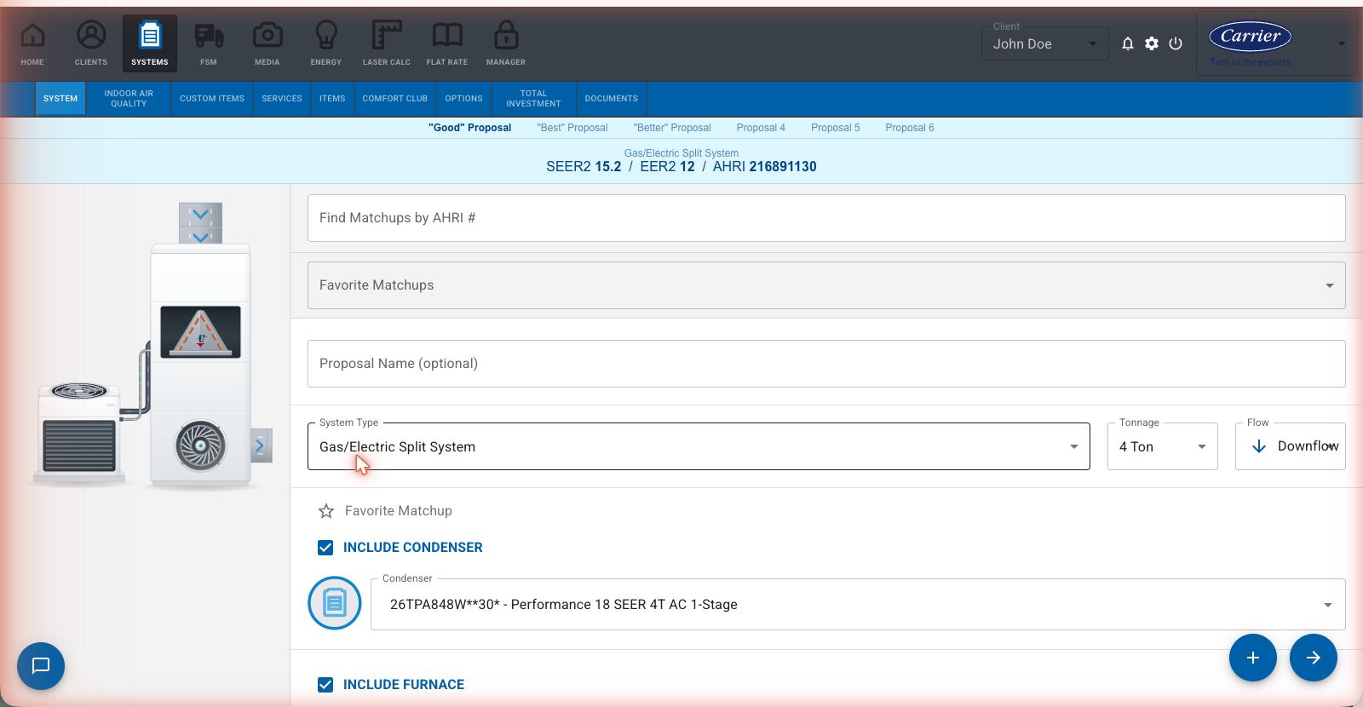The width and height of the screenshot is (1363, 707).
Task: Switch to Options tab
Action: (464, 99)
